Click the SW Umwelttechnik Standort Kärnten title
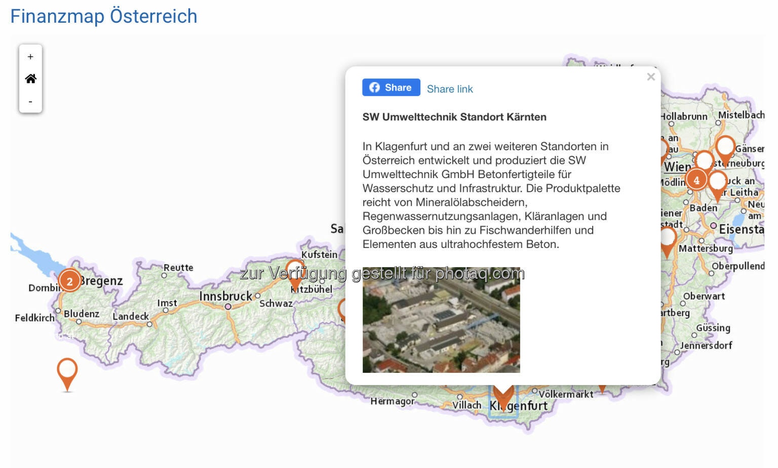778x468 pixels. [454, 117]
